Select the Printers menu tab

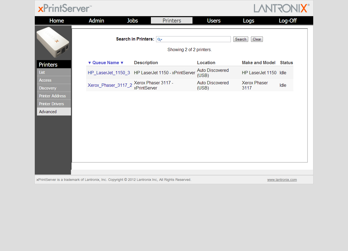point(172,21)
